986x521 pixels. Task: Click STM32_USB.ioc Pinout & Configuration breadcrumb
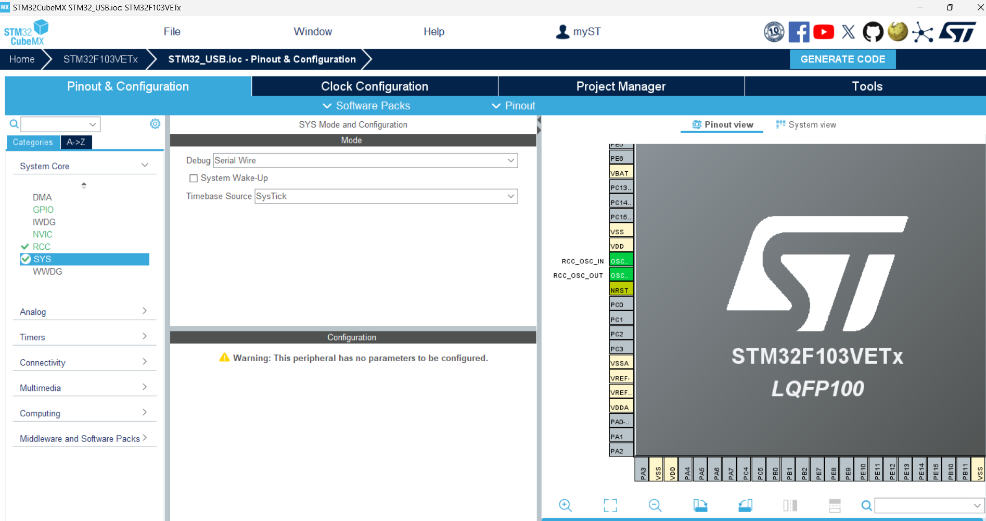pos(262,59)
